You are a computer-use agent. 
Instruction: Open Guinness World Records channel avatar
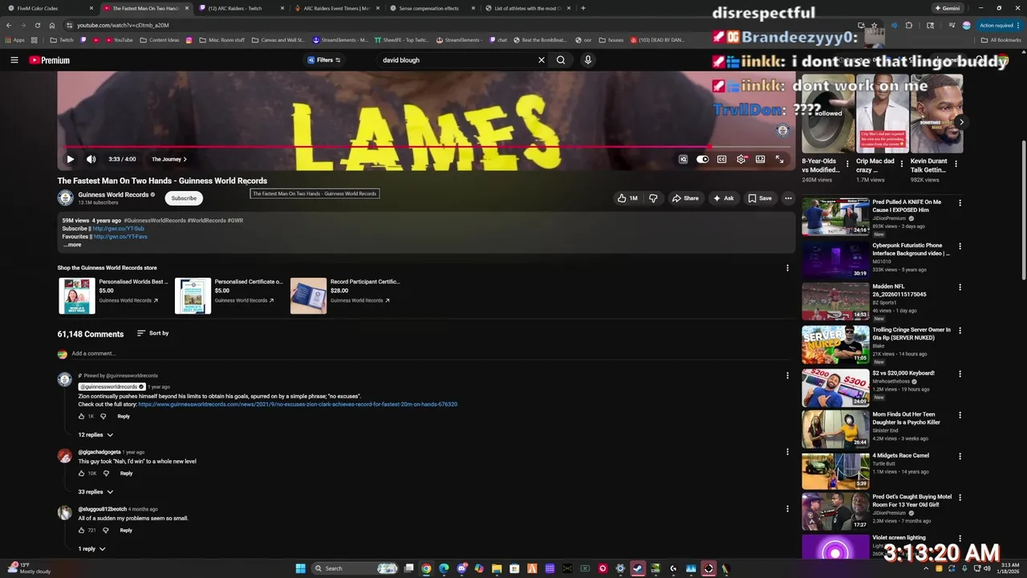coord(65,197)
